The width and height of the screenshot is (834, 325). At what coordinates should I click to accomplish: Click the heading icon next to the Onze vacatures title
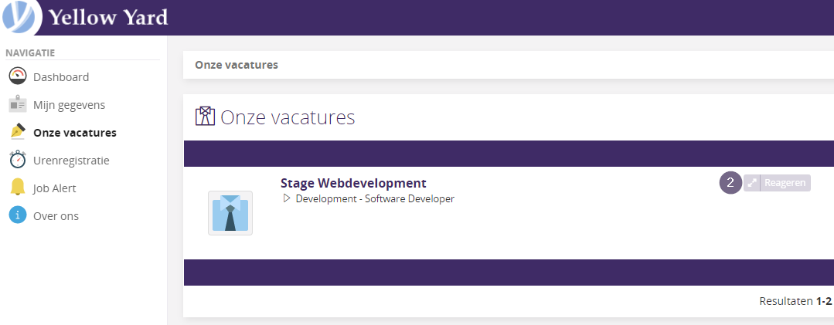coord(205,117)
